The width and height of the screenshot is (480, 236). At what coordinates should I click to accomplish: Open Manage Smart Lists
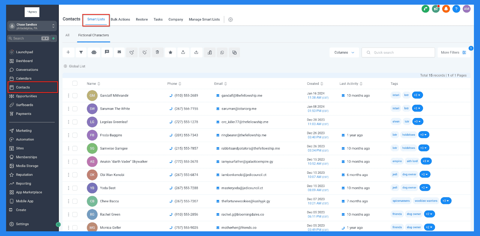[204, 19]
